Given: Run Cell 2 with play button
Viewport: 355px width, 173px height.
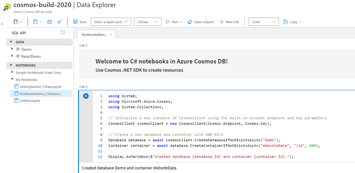Looking at the screenshot, I should coord(86,96).
